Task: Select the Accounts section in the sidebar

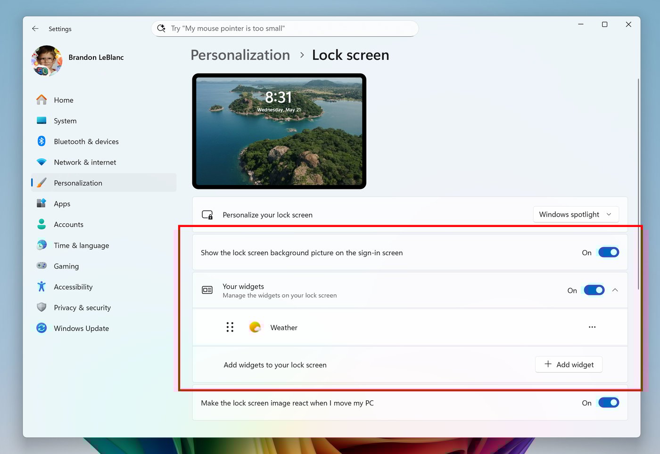Action: pos(68,224)
